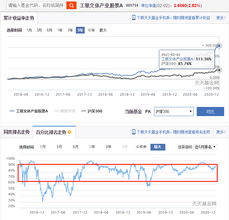Toggle the 沪深300 legend series
Viewport: 229px width, 220px height.
[92, 111]
